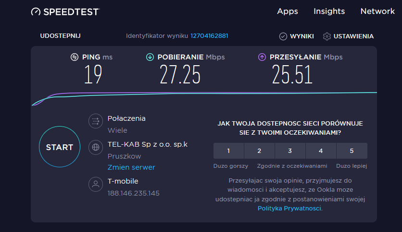Image resolution: width=402 pixels, height=232 pixels.
Task: Click the WYNIKI checkmark icon
Action: [x=283, y=36]
